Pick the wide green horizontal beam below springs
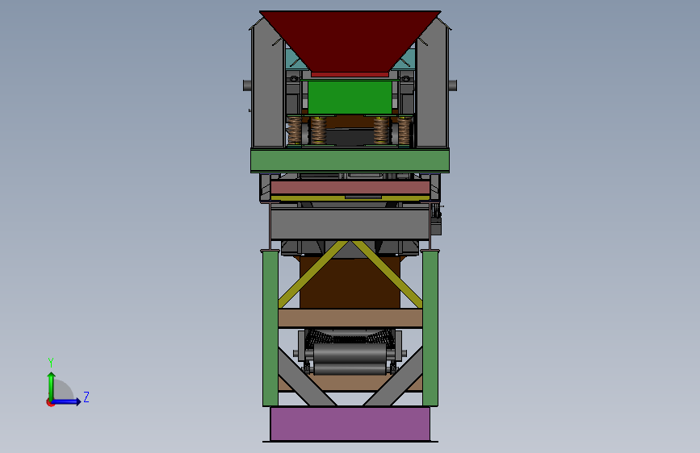Image resolution: width=700 pixels, height=453 pixels. (350, 160)
